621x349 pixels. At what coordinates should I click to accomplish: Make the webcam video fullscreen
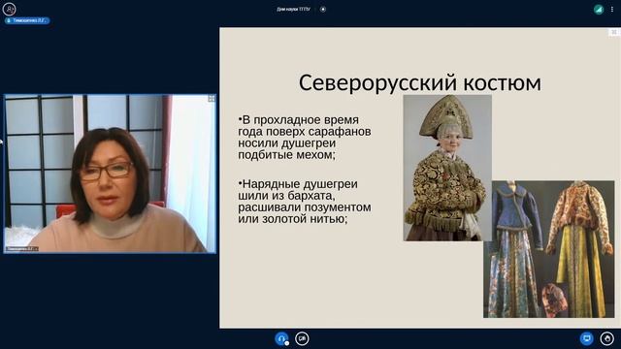(x=212, y=99)
